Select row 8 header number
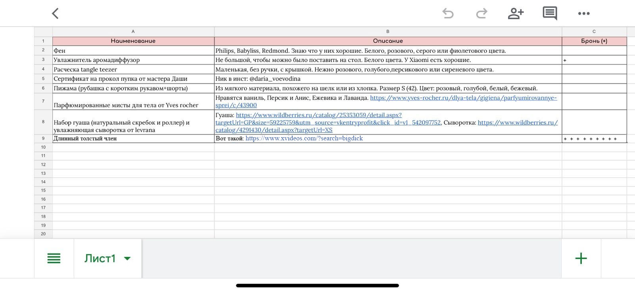 pyautogui.click(x=43, y=122)
